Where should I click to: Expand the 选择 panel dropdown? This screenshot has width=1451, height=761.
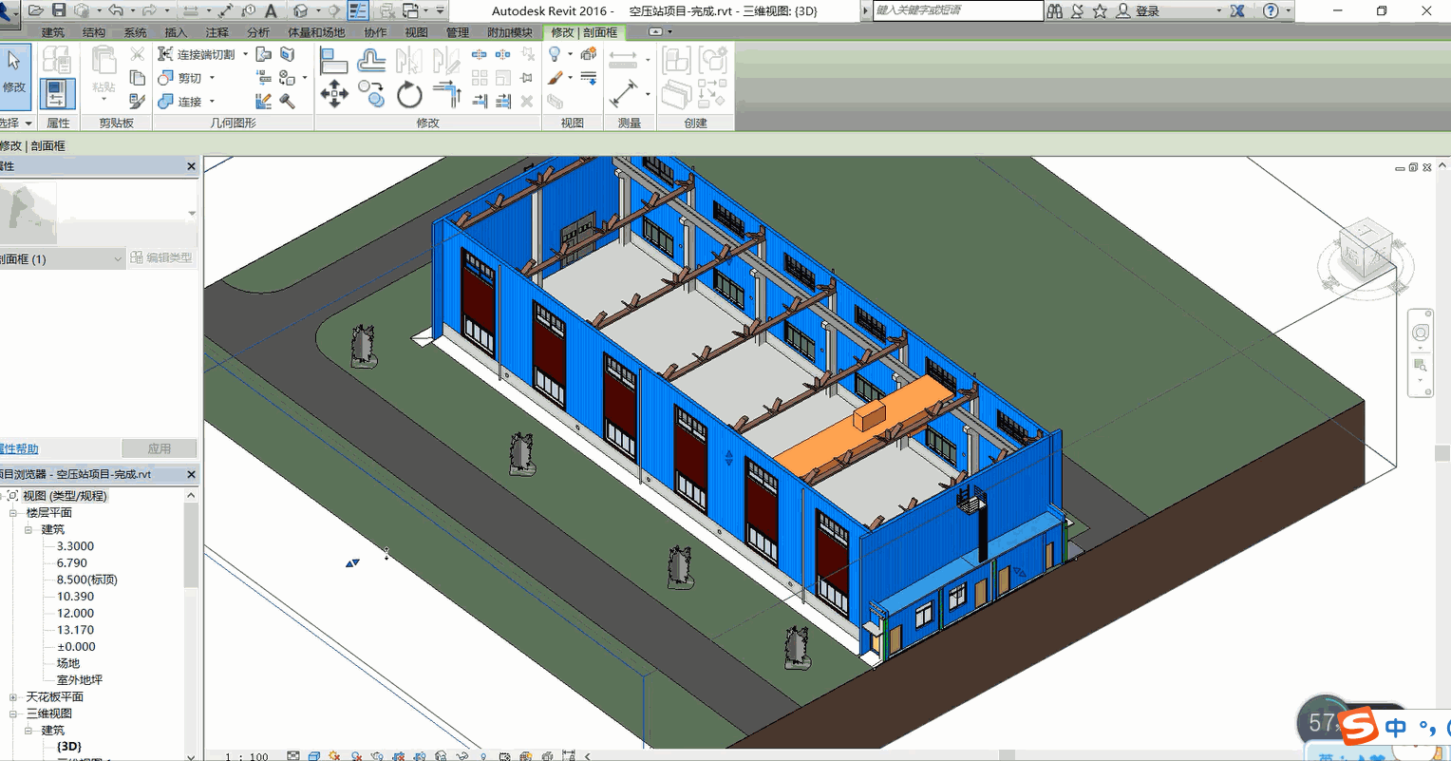[x=28, y=124]
